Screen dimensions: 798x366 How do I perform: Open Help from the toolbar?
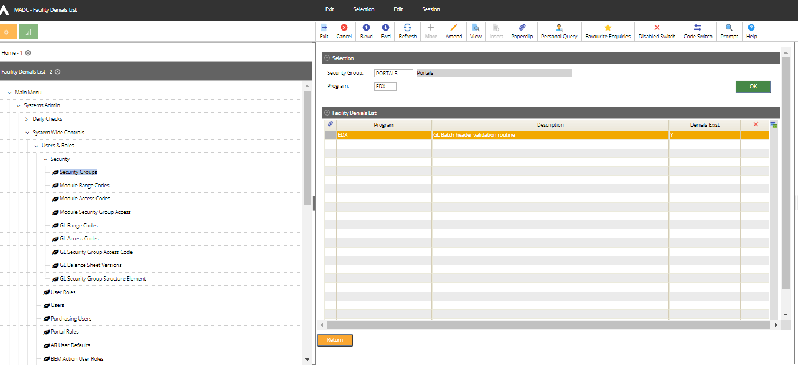click(751, 28)
